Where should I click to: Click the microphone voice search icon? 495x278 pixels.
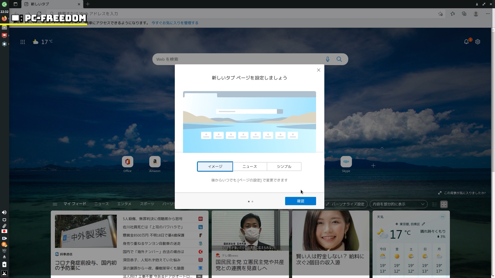pyautogui.click(x=328, y=59)
